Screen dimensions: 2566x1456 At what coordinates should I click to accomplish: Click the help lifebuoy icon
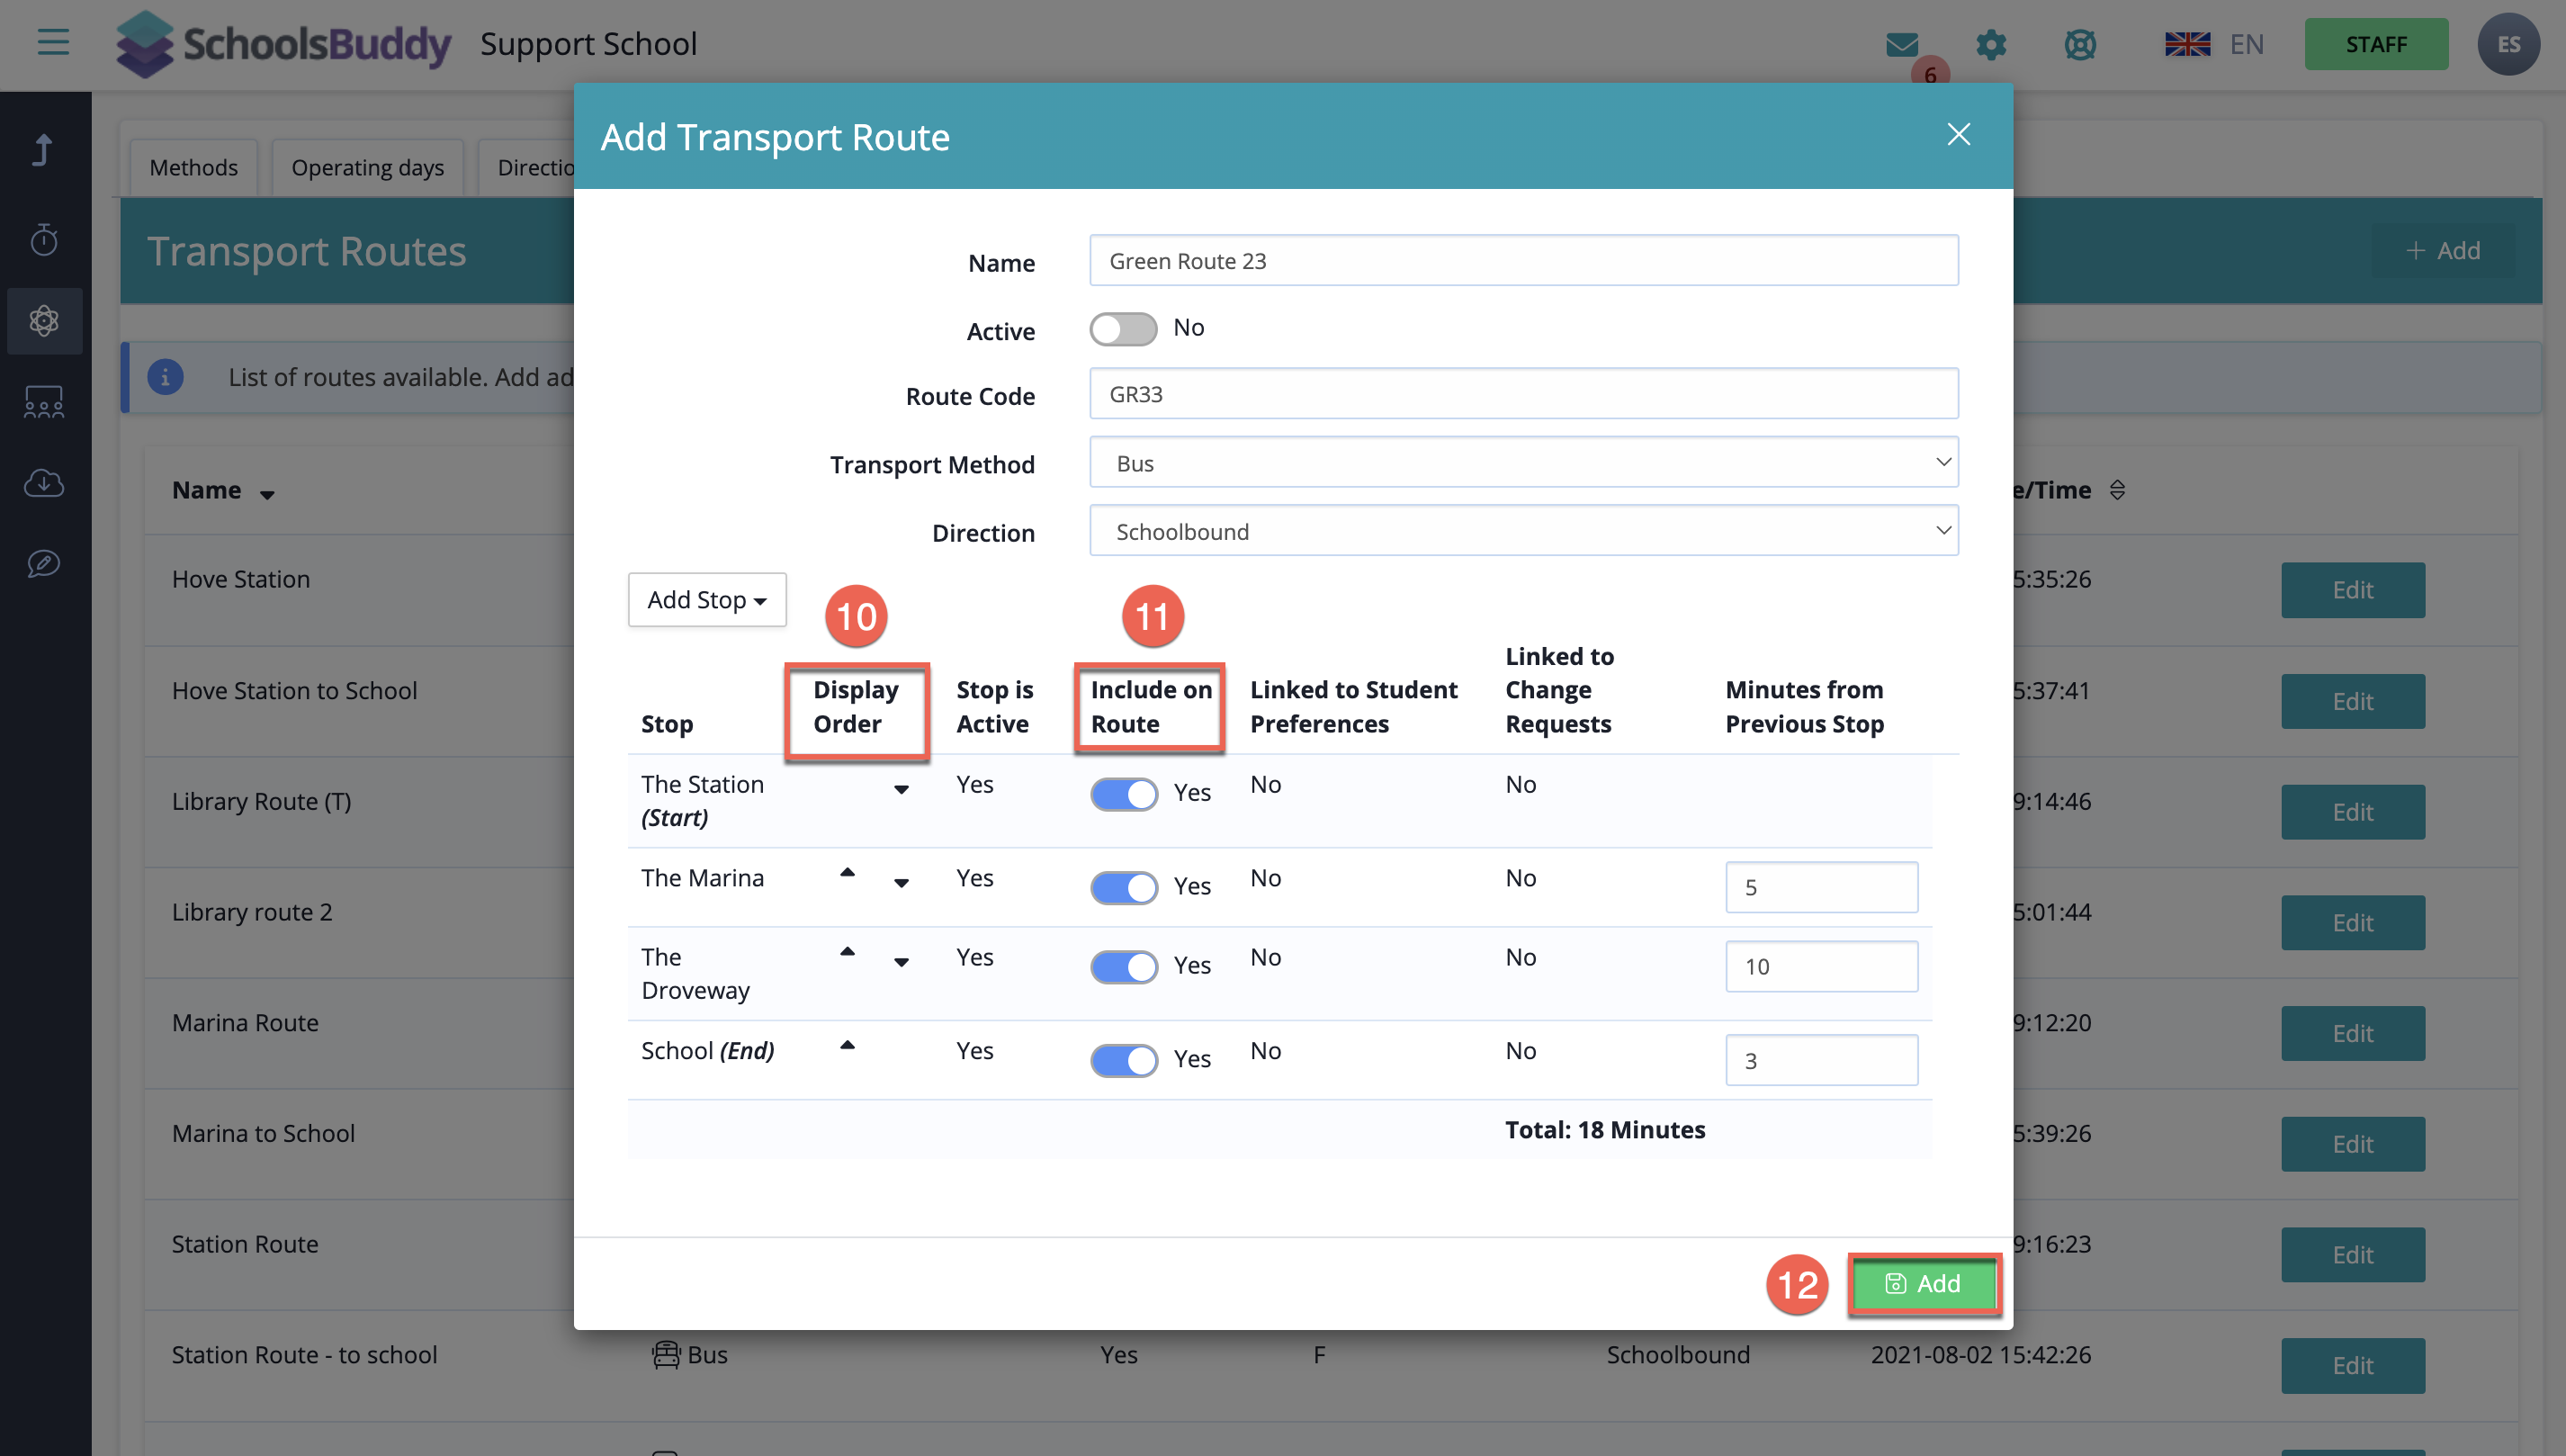click(2079, 44)
